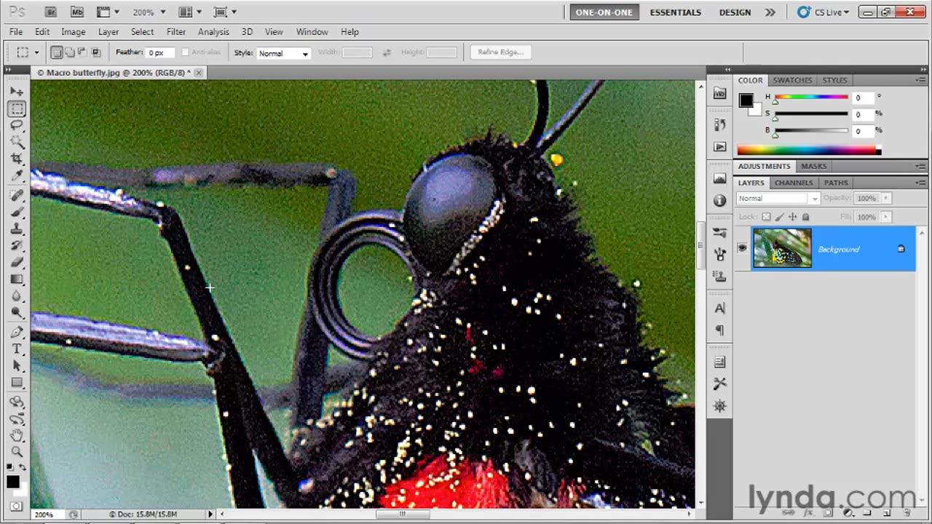Viewport: 932px width, 524px height.
Task: Select the Clone Stamp tool
Action: pyautogui.click(x=17, y=229)
